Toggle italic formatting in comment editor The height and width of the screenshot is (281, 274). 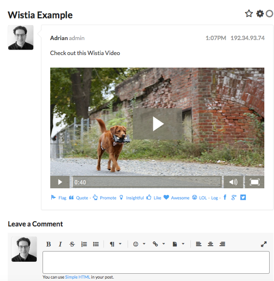pyautogui.click(x=60, y=244)
